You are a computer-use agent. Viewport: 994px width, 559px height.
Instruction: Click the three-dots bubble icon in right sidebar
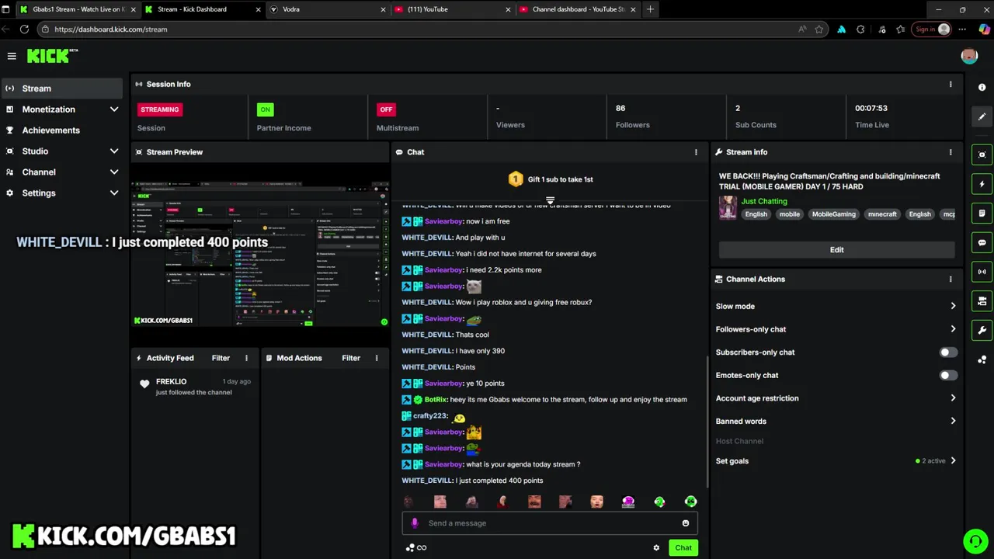point(982,359)
